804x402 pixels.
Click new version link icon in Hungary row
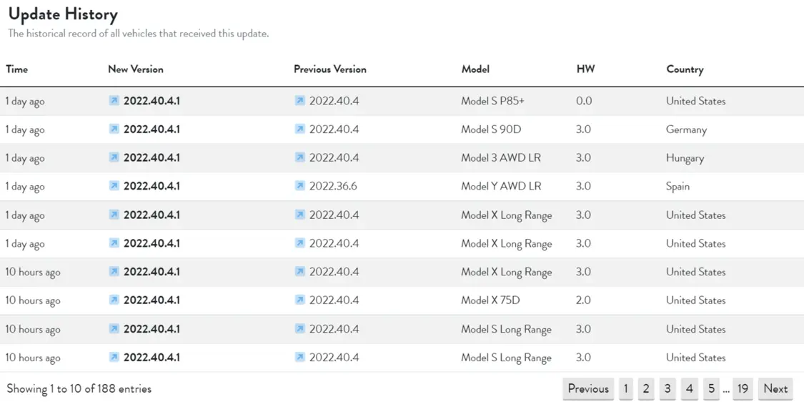coord(114,157)
